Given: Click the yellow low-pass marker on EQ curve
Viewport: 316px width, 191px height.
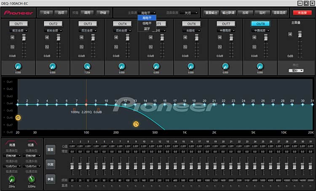Looking at the screenshot, I should click(x=136, y=124).
